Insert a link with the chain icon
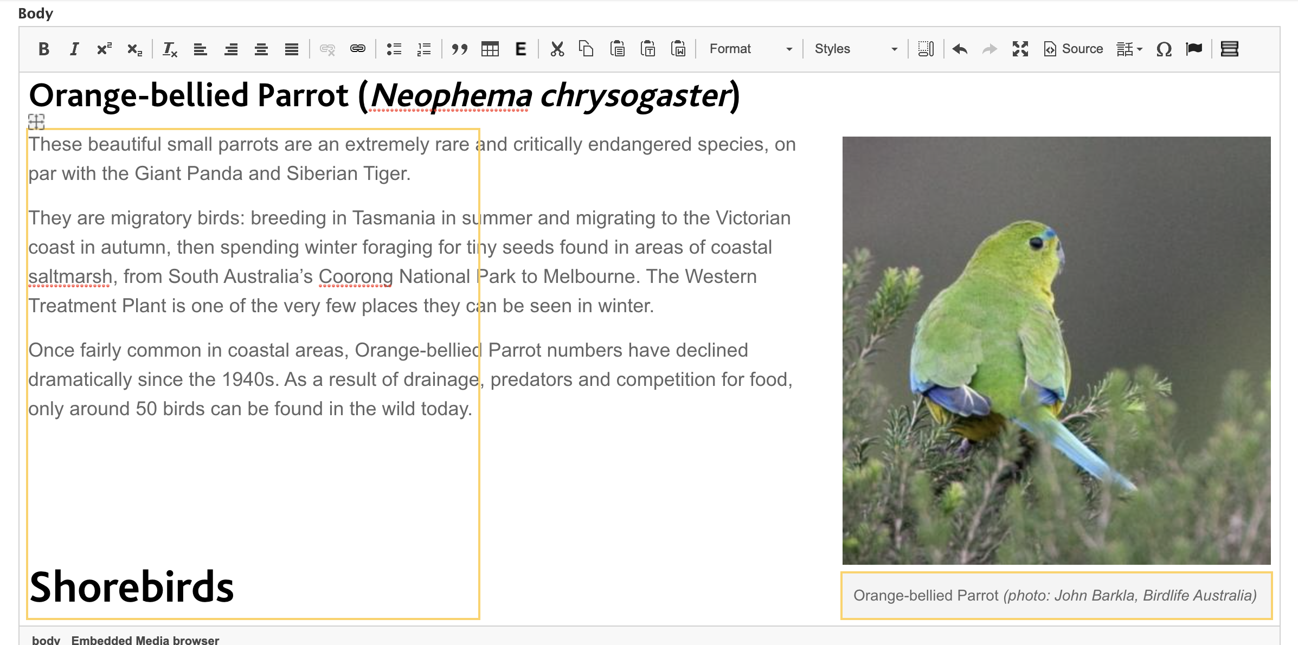The height and width of the screenshot is (645, 1298). 357,49
